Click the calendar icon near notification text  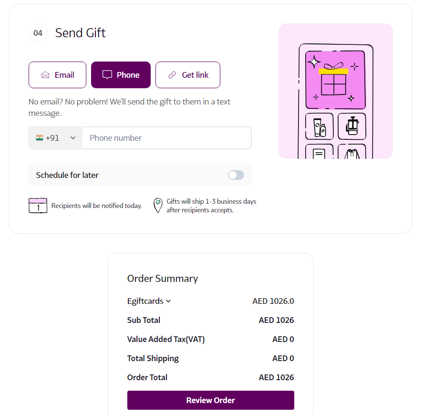pos(38,206)
